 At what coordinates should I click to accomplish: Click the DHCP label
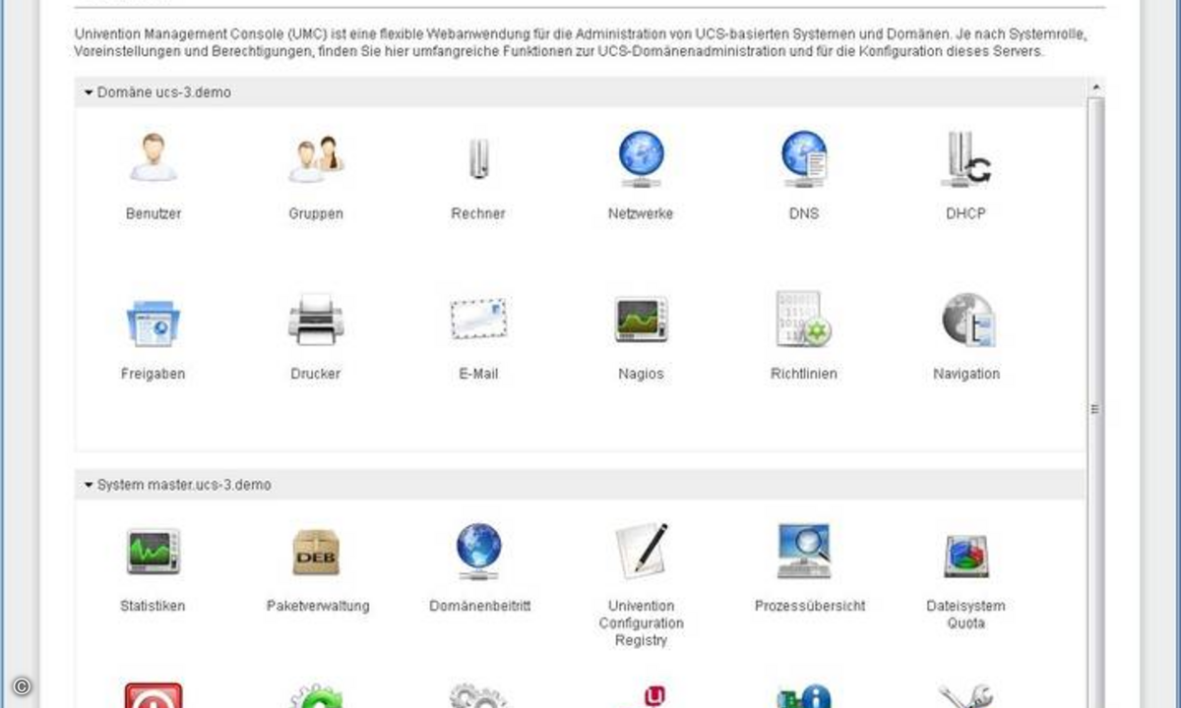[x=965, y=213]
